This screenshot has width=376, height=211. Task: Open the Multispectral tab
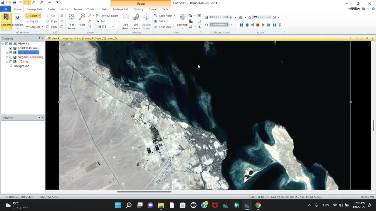(120, 9)
